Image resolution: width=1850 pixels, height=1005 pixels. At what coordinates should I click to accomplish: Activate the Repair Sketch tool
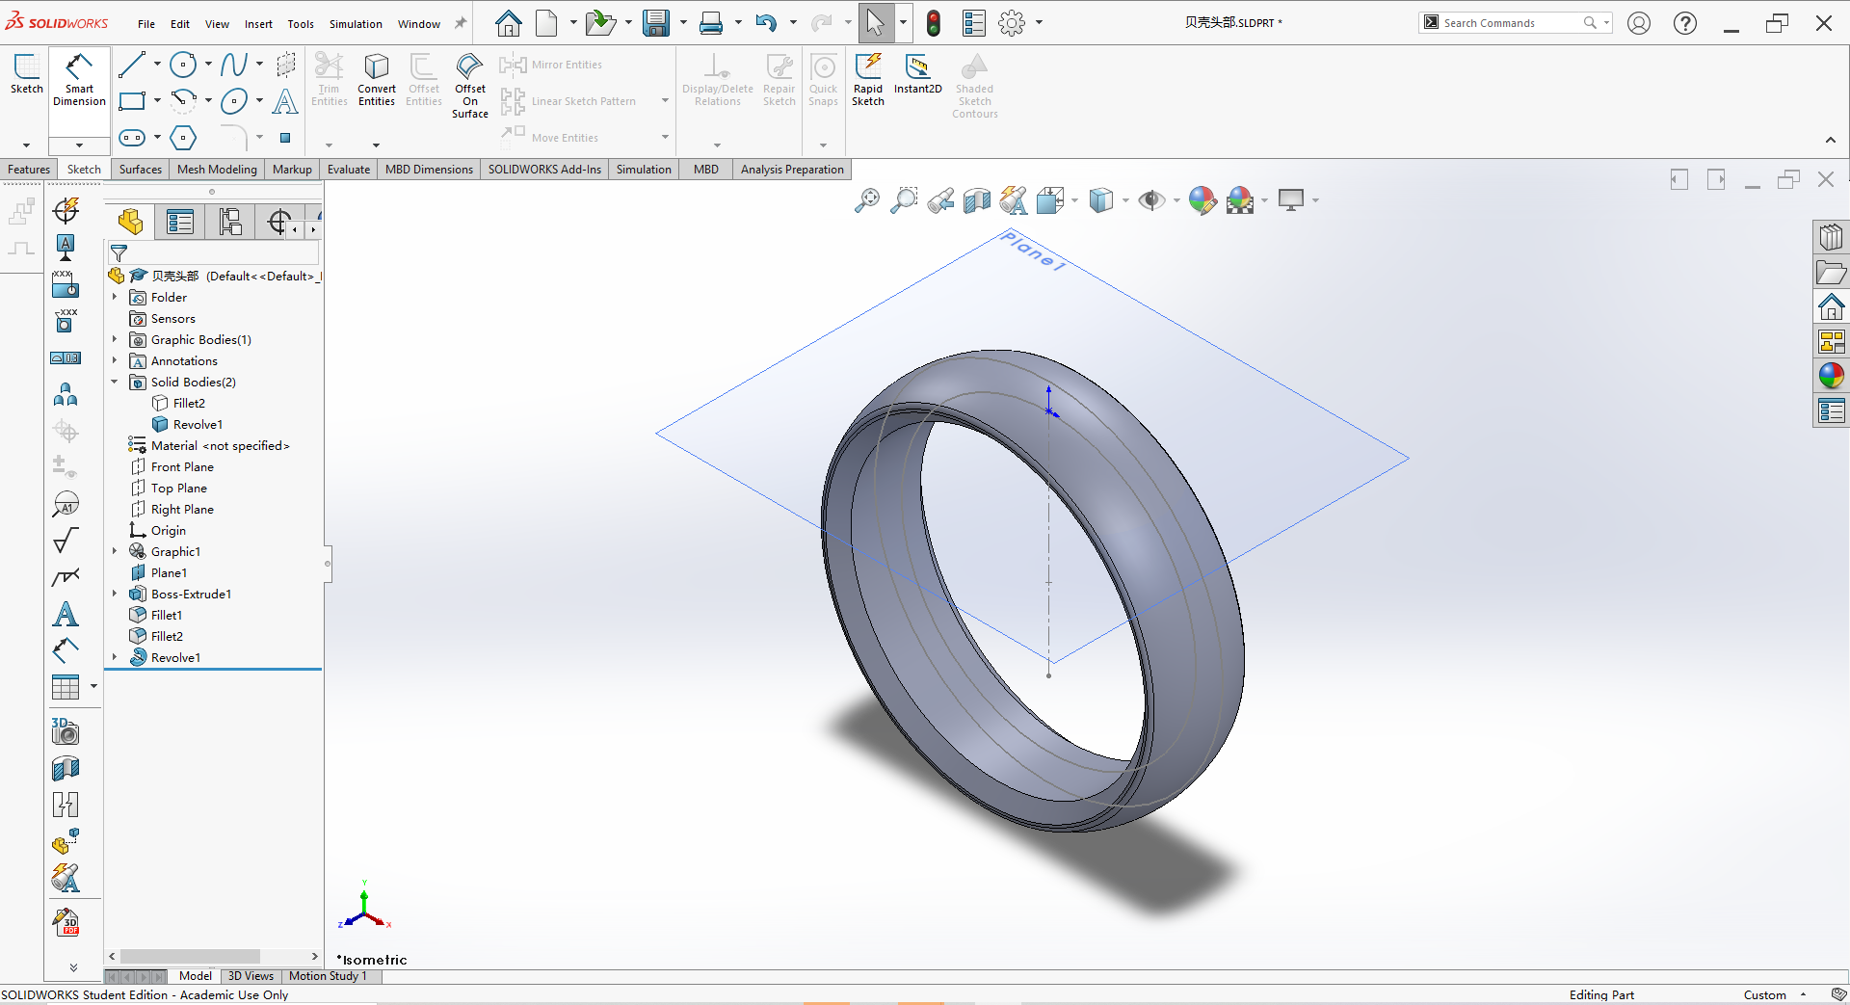779,82
